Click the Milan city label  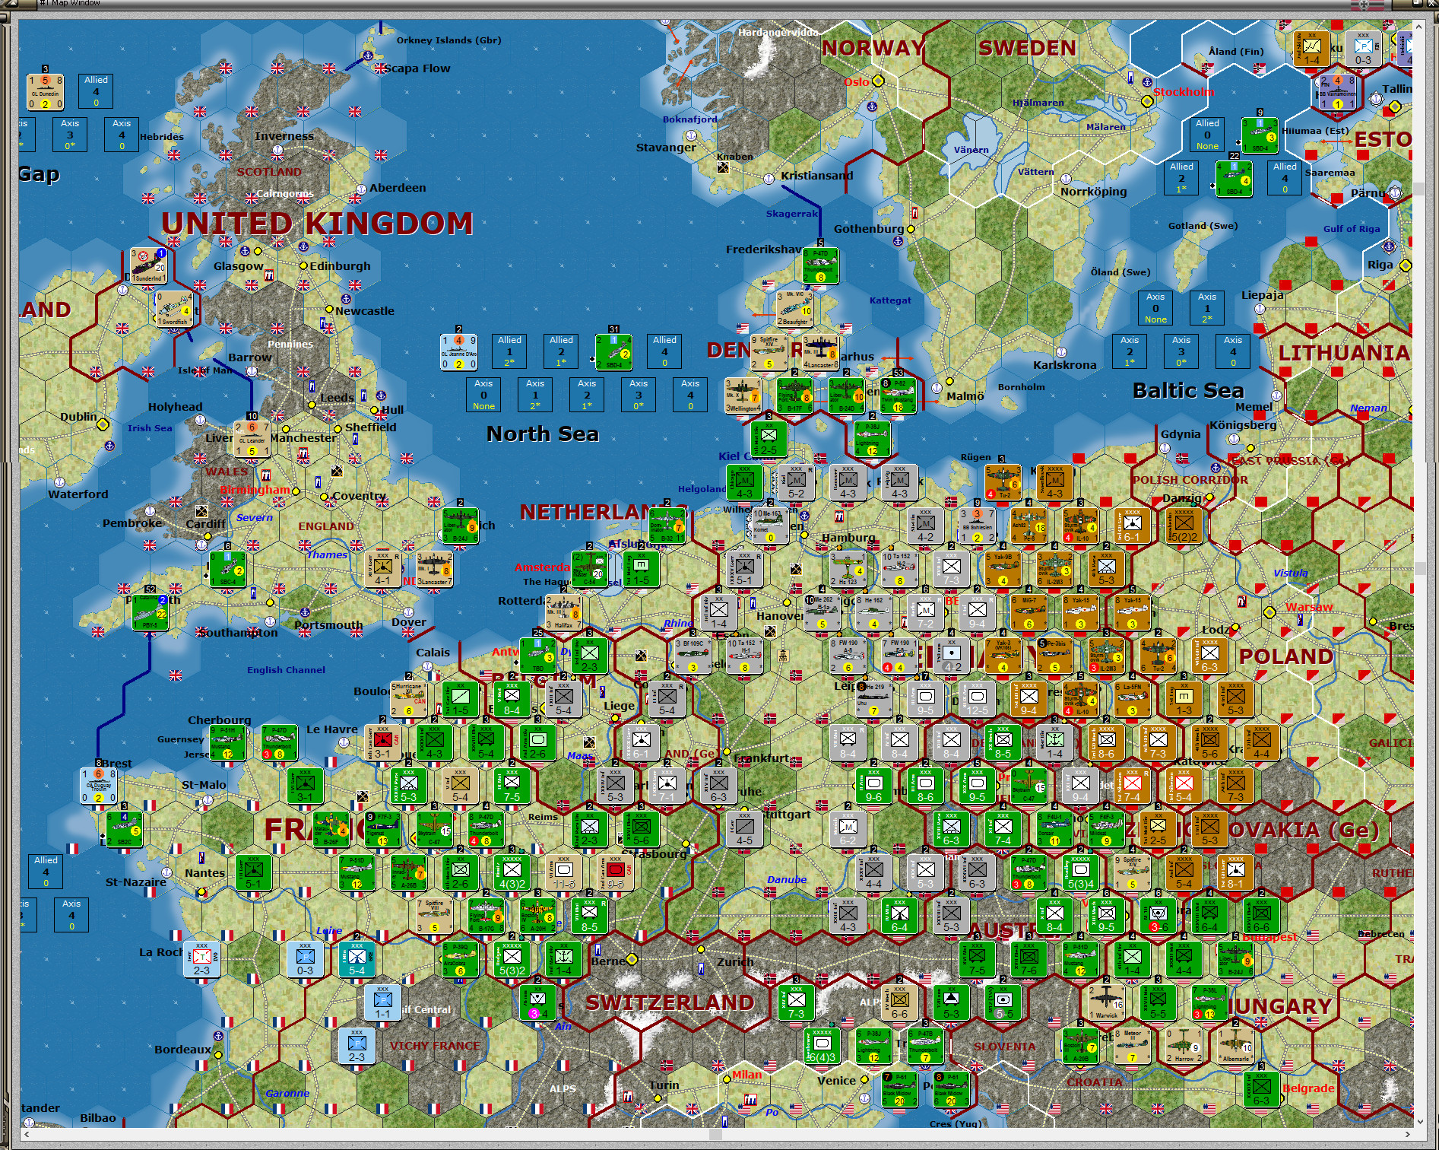(x=746, y=1075)
